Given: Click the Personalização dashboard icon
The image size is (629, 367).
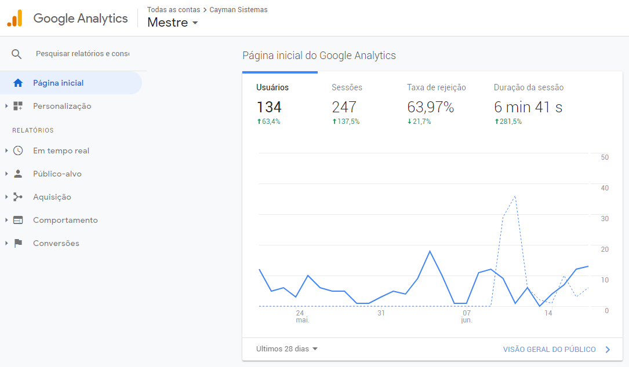Looking at the screenshot, I should pyautogui.click(x=18, y=106).
